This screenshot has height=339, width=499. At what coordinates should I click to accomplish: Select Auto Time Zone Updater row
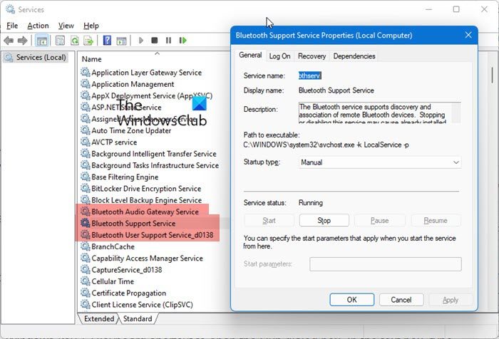[126, 131]
